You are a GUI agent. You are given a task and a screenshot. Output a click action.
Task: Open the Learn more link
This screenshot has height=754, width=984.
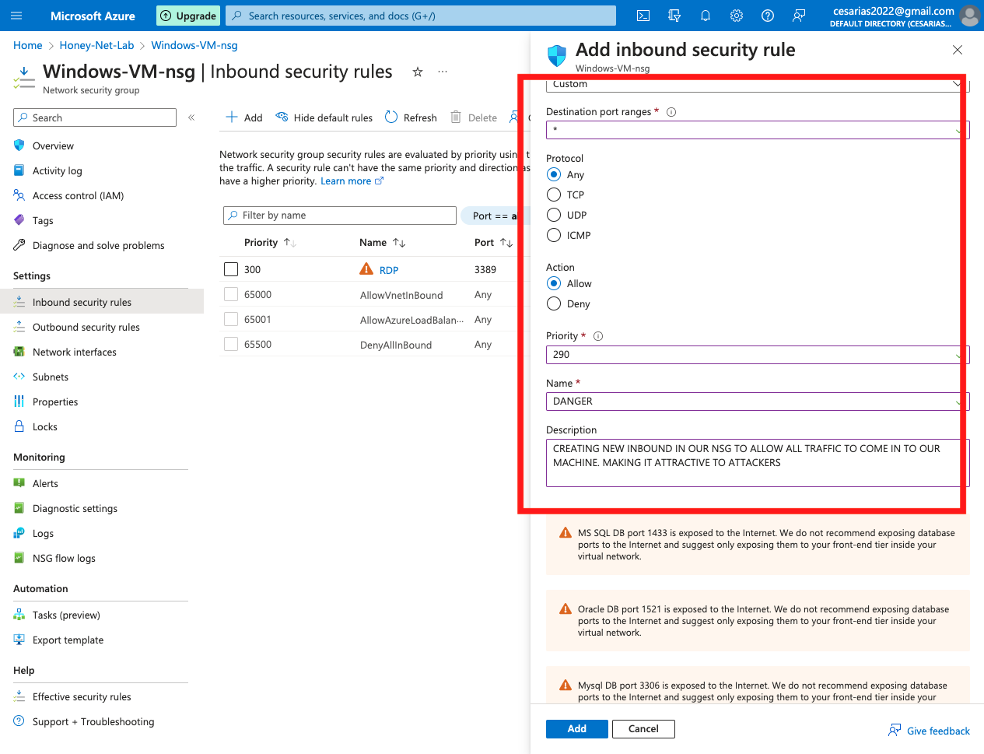[352, 181]
